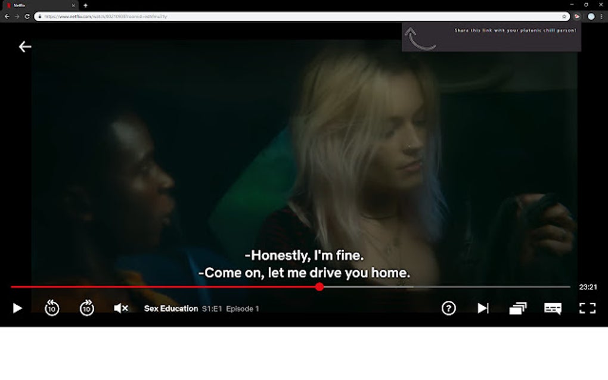The height and width of the screenshot is (380, 608).
Task: Select the Netflix Party extension icon
Action: tap(575, 17)
